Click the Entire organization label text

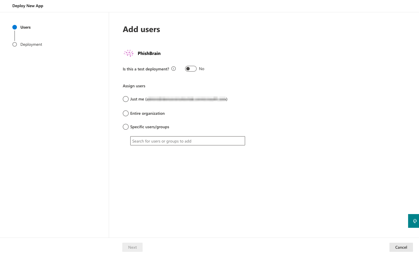tap(148, 113)
